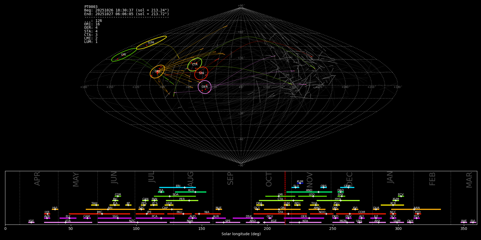Click the red STA bar in the timeline
The height and width of the screenshot is (240, 481).
[280, 214]
